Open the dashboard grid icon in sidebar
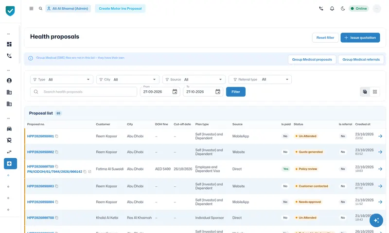 click(x=9, y=44)
